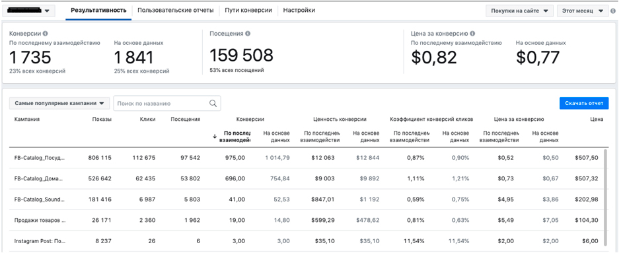Click the magnifier search icon

pos(213,103)
